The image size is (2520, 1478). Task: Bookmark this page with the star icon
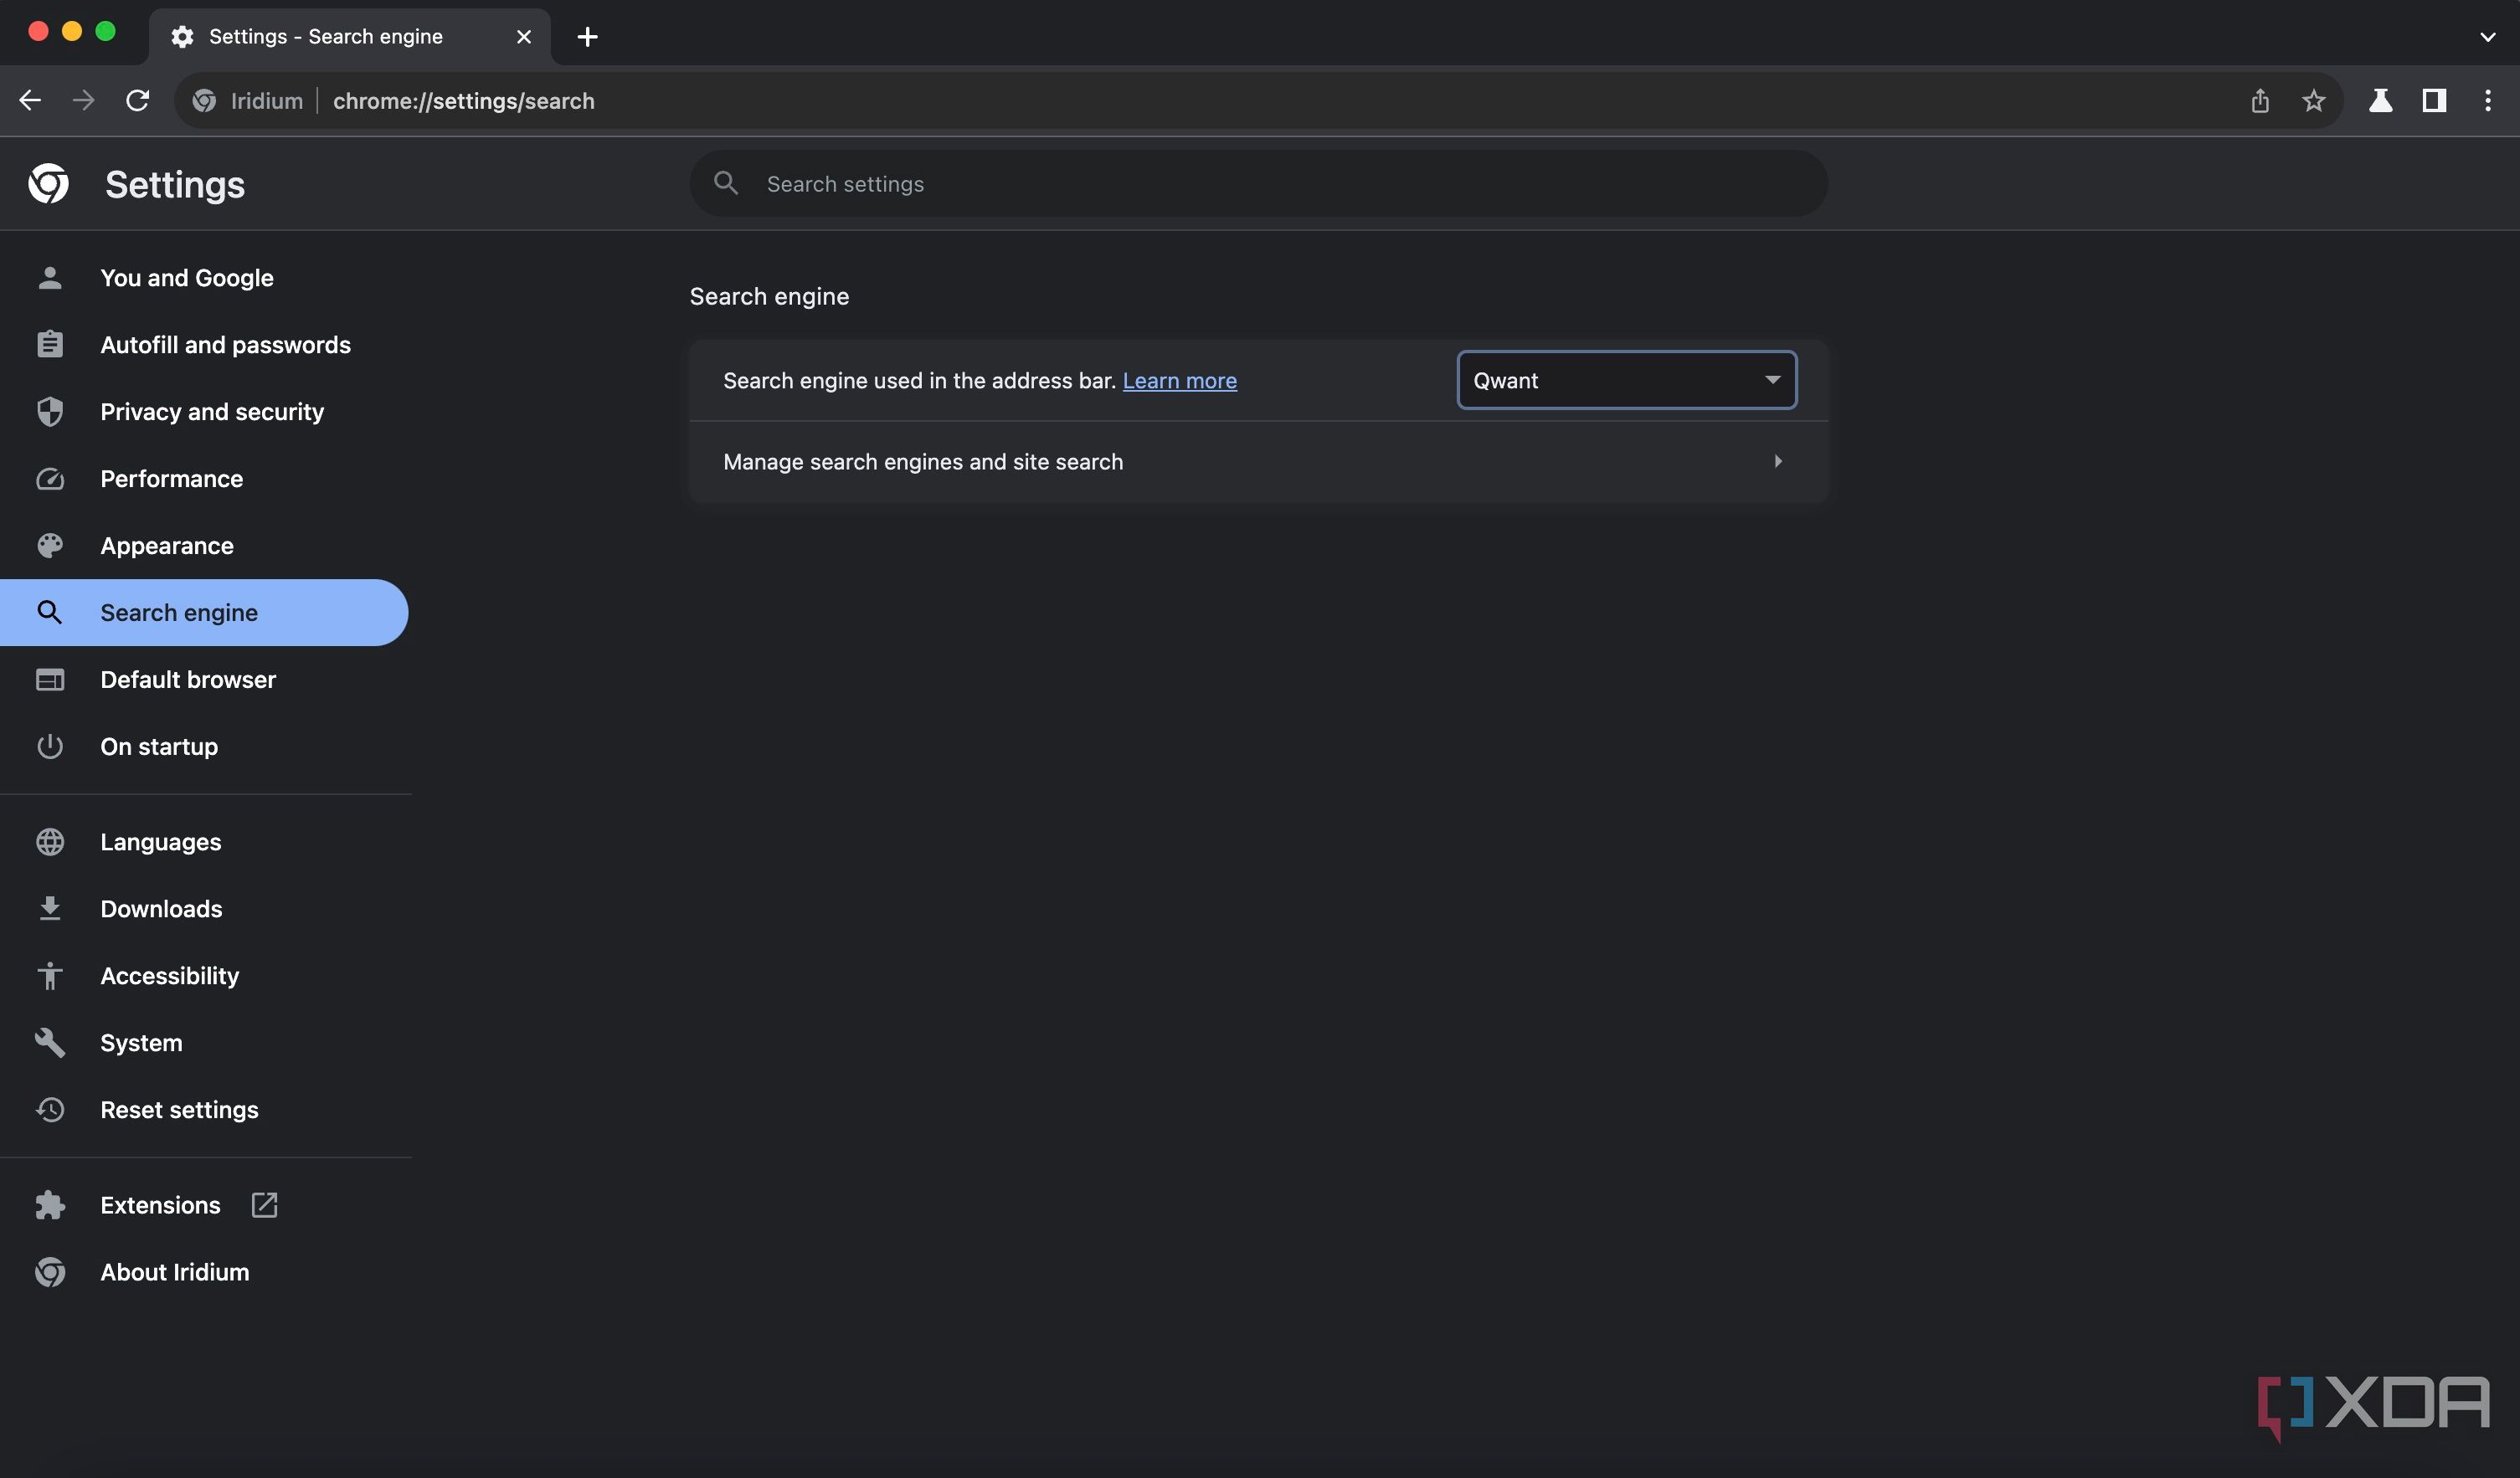click(2313, 100)
